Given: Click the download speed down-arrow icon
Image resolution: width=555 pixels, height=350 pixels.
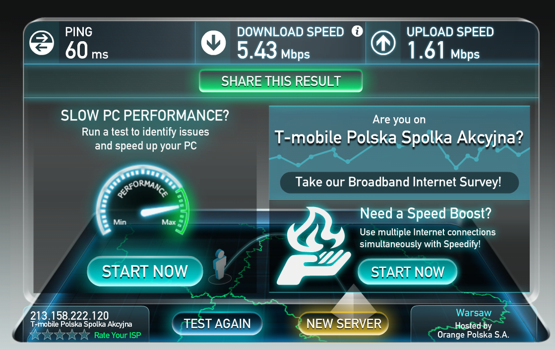Looking at the screenshot, I should (x=213, y=43).
